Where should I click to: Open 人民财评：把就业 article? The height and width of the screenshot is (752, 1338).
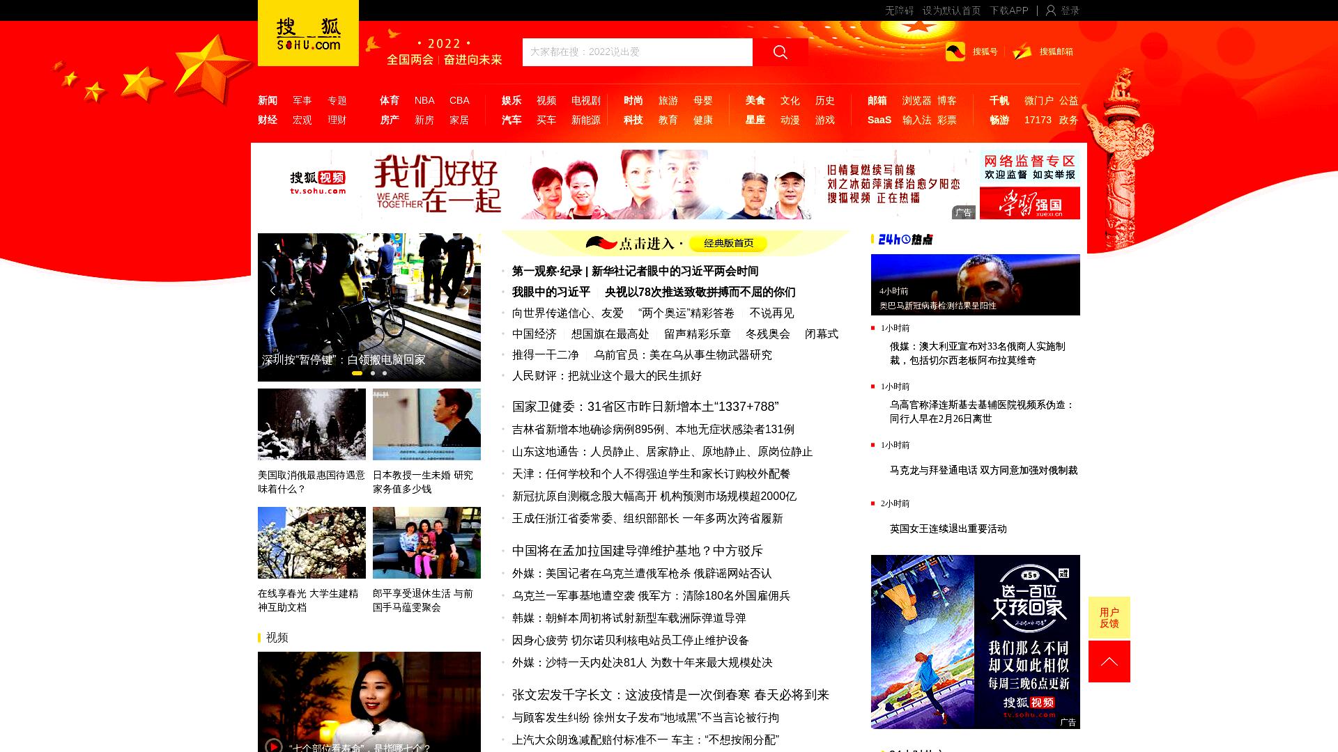click(606, 376)
